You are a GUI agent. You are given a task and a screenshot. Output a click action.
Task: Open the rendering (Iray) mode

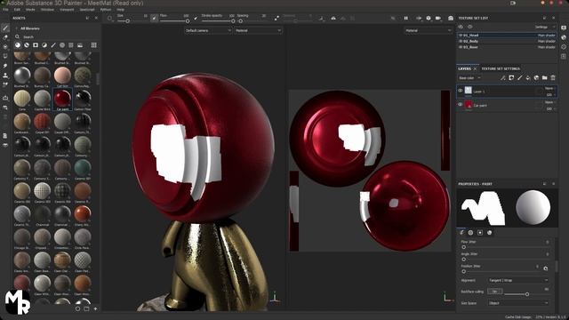point(451,18)
